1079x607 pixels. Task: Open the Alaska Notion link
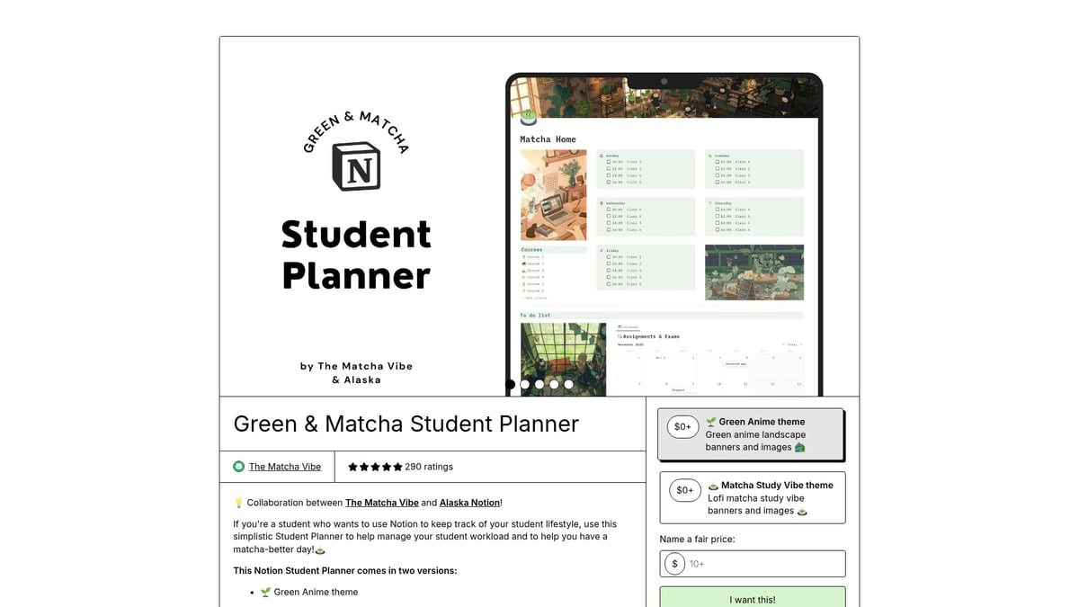[469, 502]
